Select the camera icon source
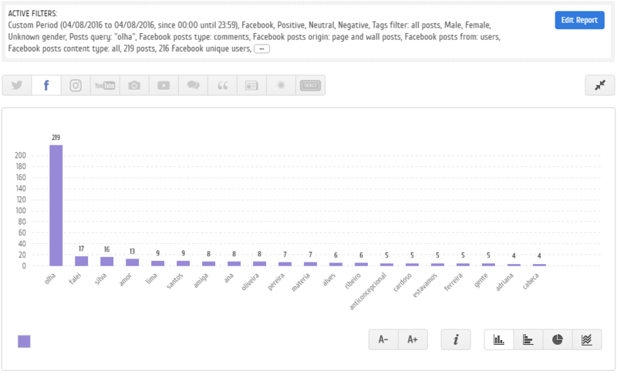 pyautogui.click(x=134, y=85)
